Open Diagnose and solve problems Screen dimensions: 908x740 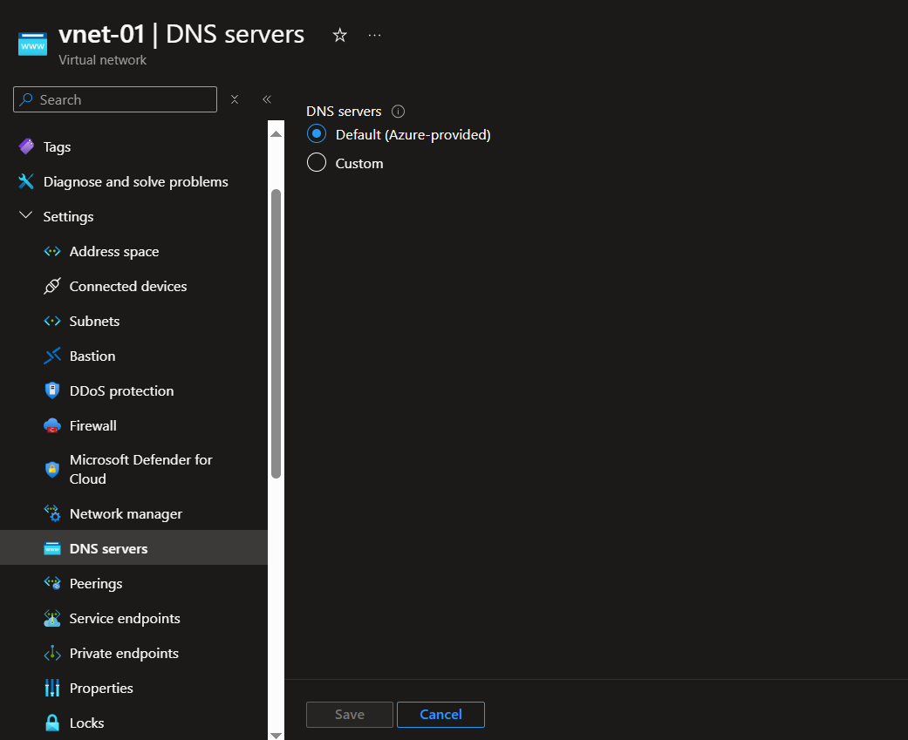[133, 181]
